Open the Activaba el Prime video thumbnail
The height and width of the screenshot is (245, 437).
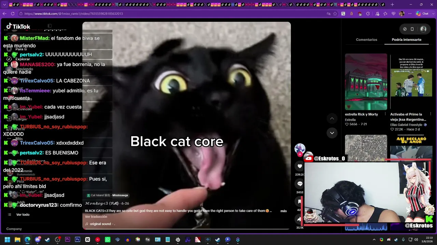pyautogui.click(x=411, y=82)
